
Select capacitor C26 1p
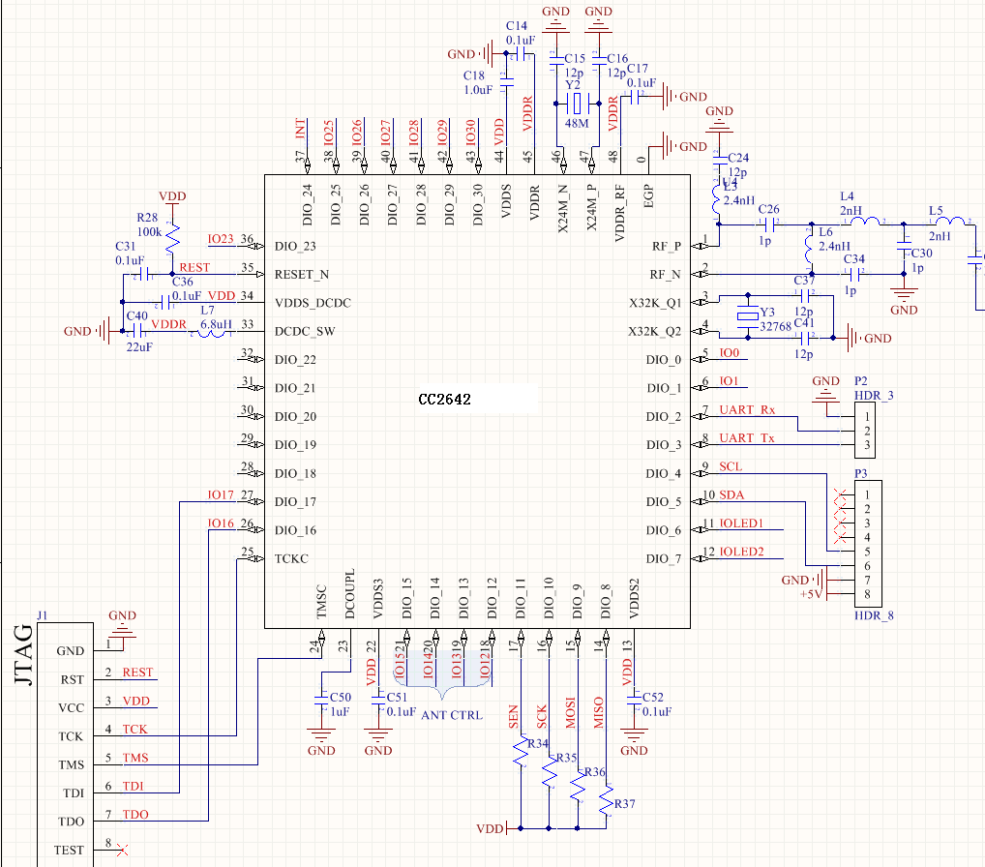(x=771, y=224)
